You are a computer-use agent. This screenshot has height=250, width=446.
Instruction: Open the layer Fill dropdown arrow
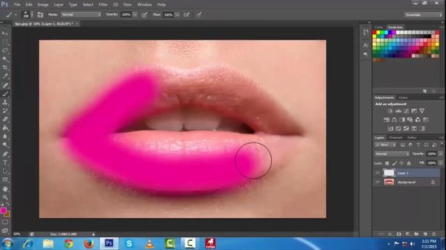point(440,163)
